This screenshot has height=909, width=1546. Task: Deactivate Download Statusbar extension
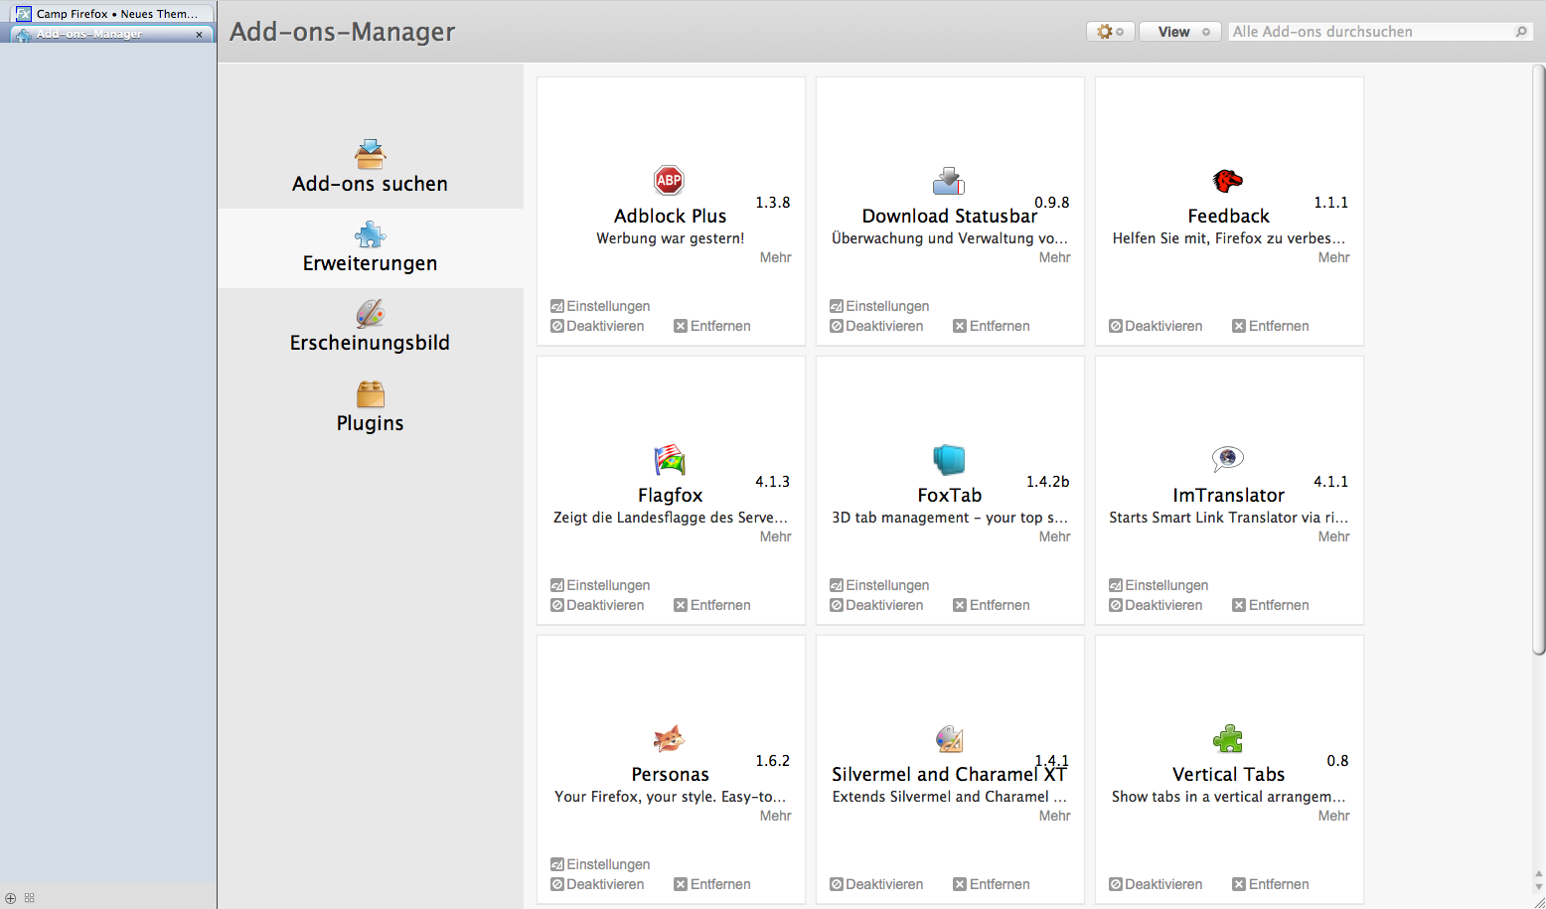pyautogui.click(x=876, y=326)
